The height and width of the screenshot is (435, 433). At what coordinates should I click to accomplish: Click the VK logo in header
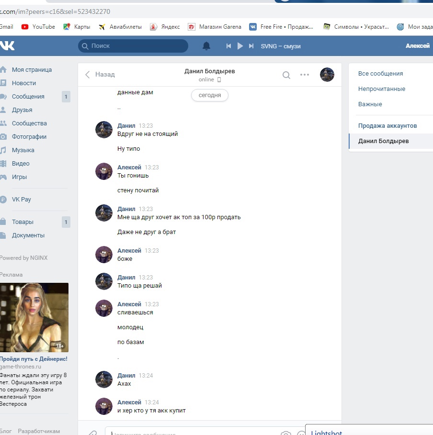coord(7,46)
